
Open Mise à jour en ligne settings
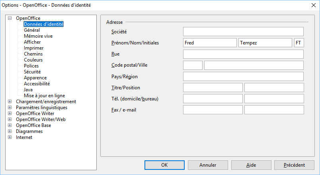[x=44, y=96]
